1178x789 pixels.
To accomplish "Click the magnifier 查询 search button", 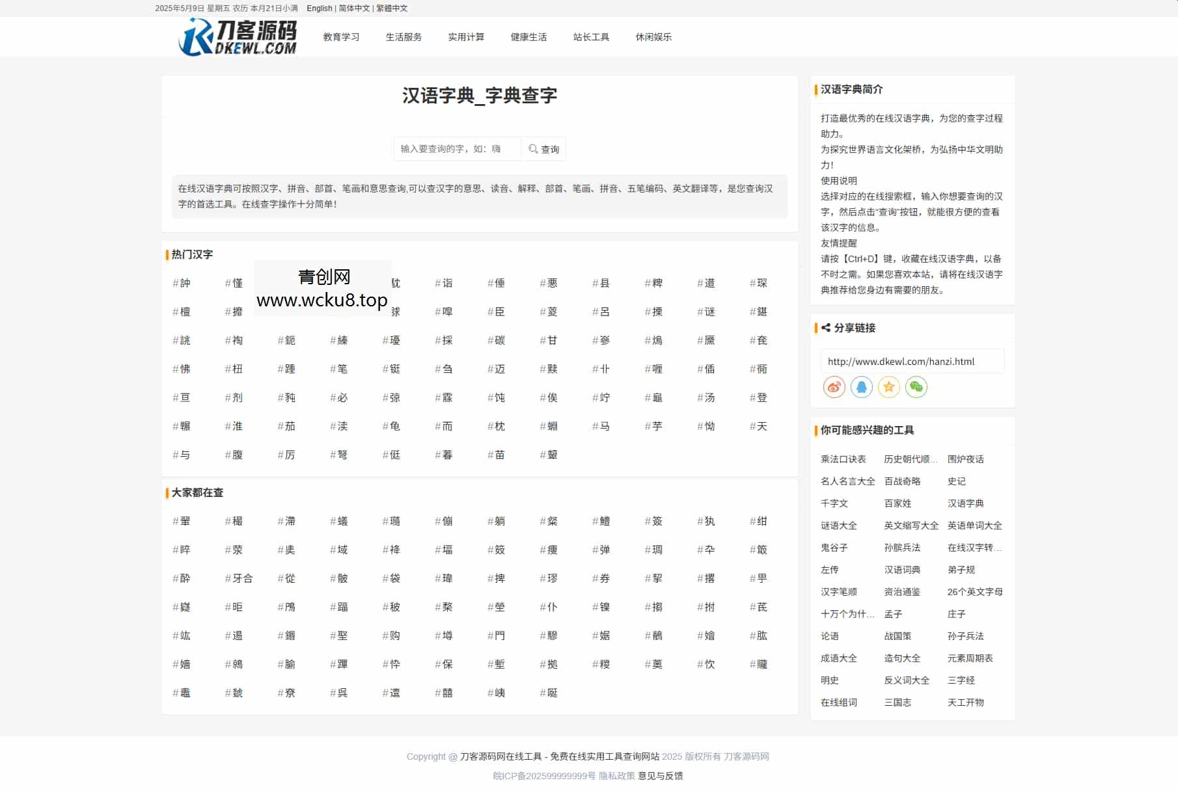I will click(x=543, y=148).
